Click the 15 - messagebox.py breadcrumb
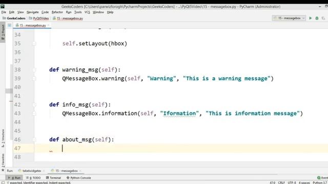This screenshot has width=328, height=184. coord(68,18)
